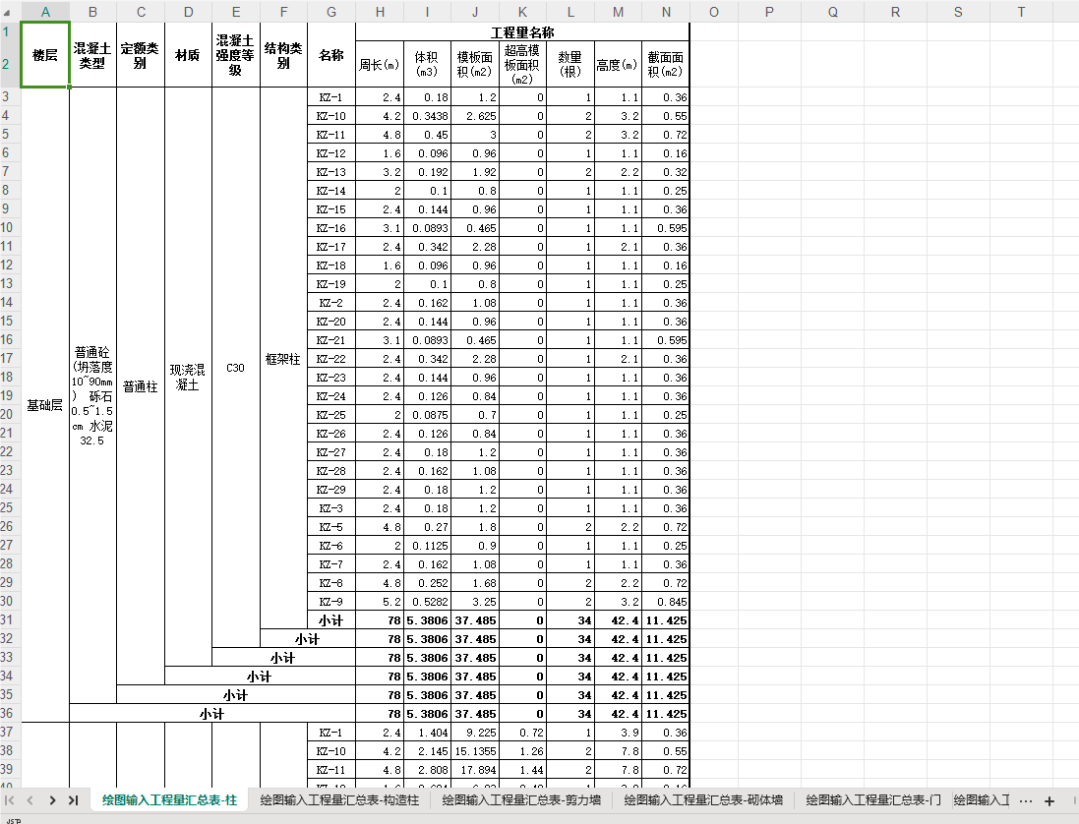Select the 楼层 header cell
The image size is (1079, 824).
coord(44,55)
